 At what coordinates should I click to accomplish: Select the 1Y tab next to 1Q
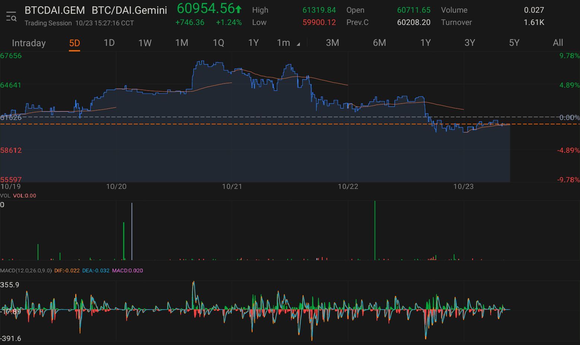tap(253, 43)
